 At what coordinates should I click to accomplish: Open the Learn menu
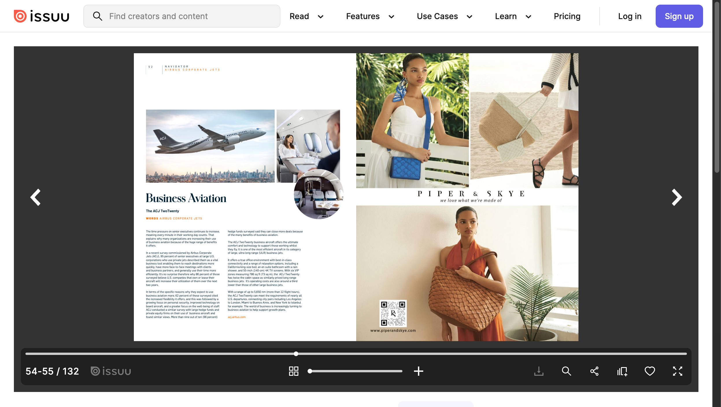coord(506,16)
